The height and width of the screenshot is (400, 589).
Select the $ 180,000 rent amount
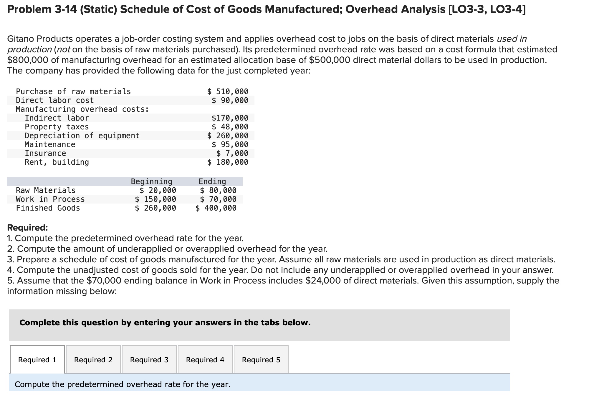coord(228,162)
